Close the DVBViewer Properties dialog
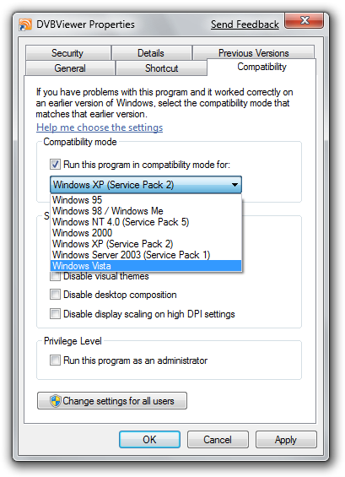Image resolution: width=345 pixels, height=477 pixels. [304, 21]
